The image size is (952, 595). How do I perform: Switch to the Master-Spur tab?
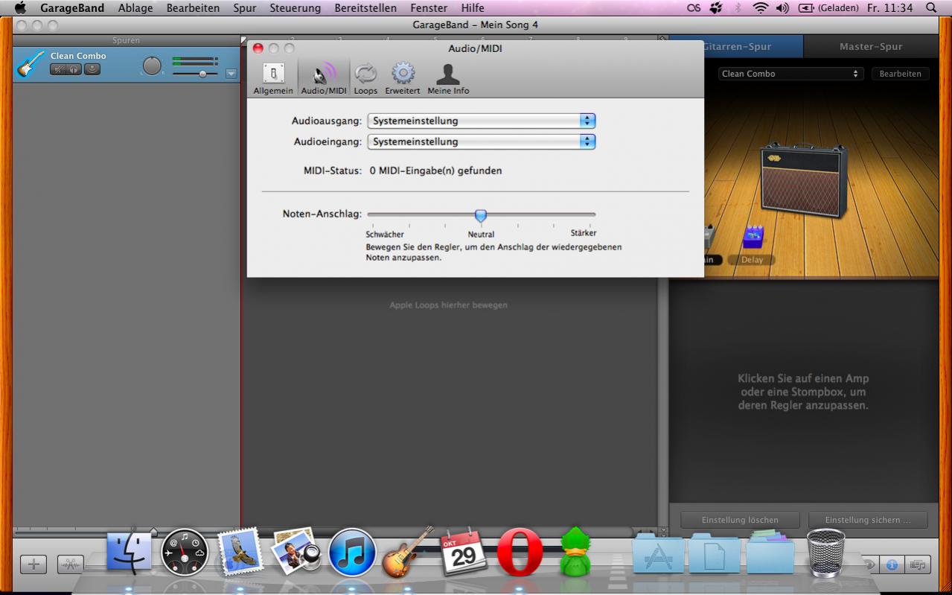(x=871, y=46)
